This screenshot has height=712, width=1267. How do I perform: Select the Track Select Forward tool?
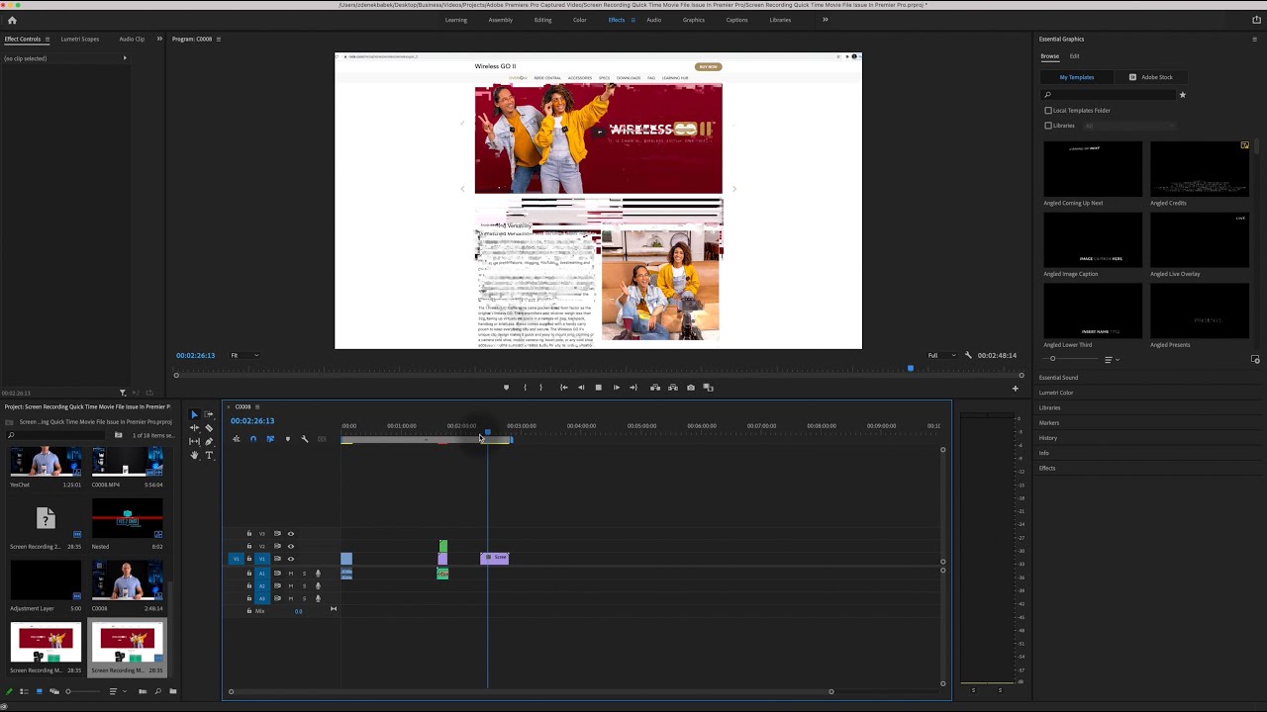(209, 414)
